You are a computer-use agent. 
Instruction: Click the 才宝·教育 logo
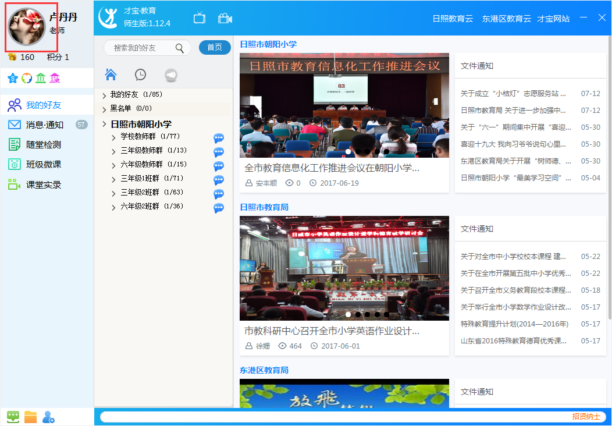[108, 17]
